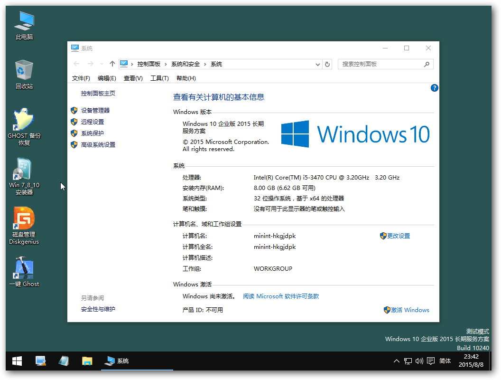Open the 查看(V) menu
This screenshot has width=501, height=380.
click(x=133, y=78)
